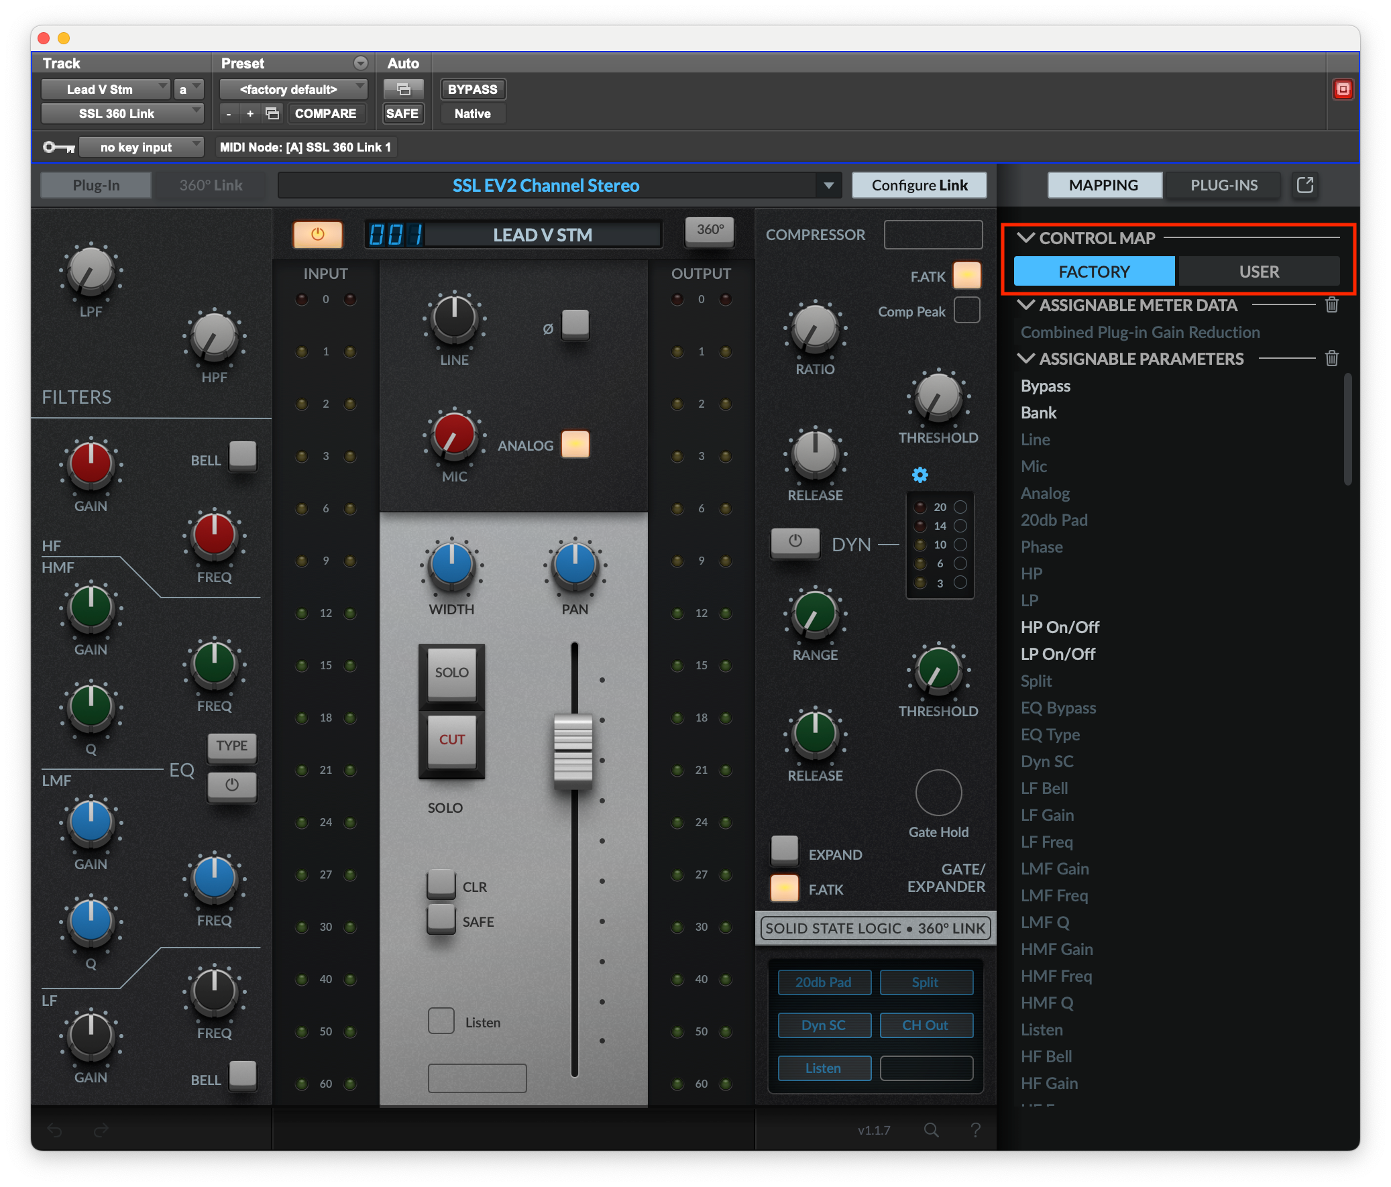Click the channel fader handle
The height and width of the screenshot is (1187, 1391).
(573, 751)
